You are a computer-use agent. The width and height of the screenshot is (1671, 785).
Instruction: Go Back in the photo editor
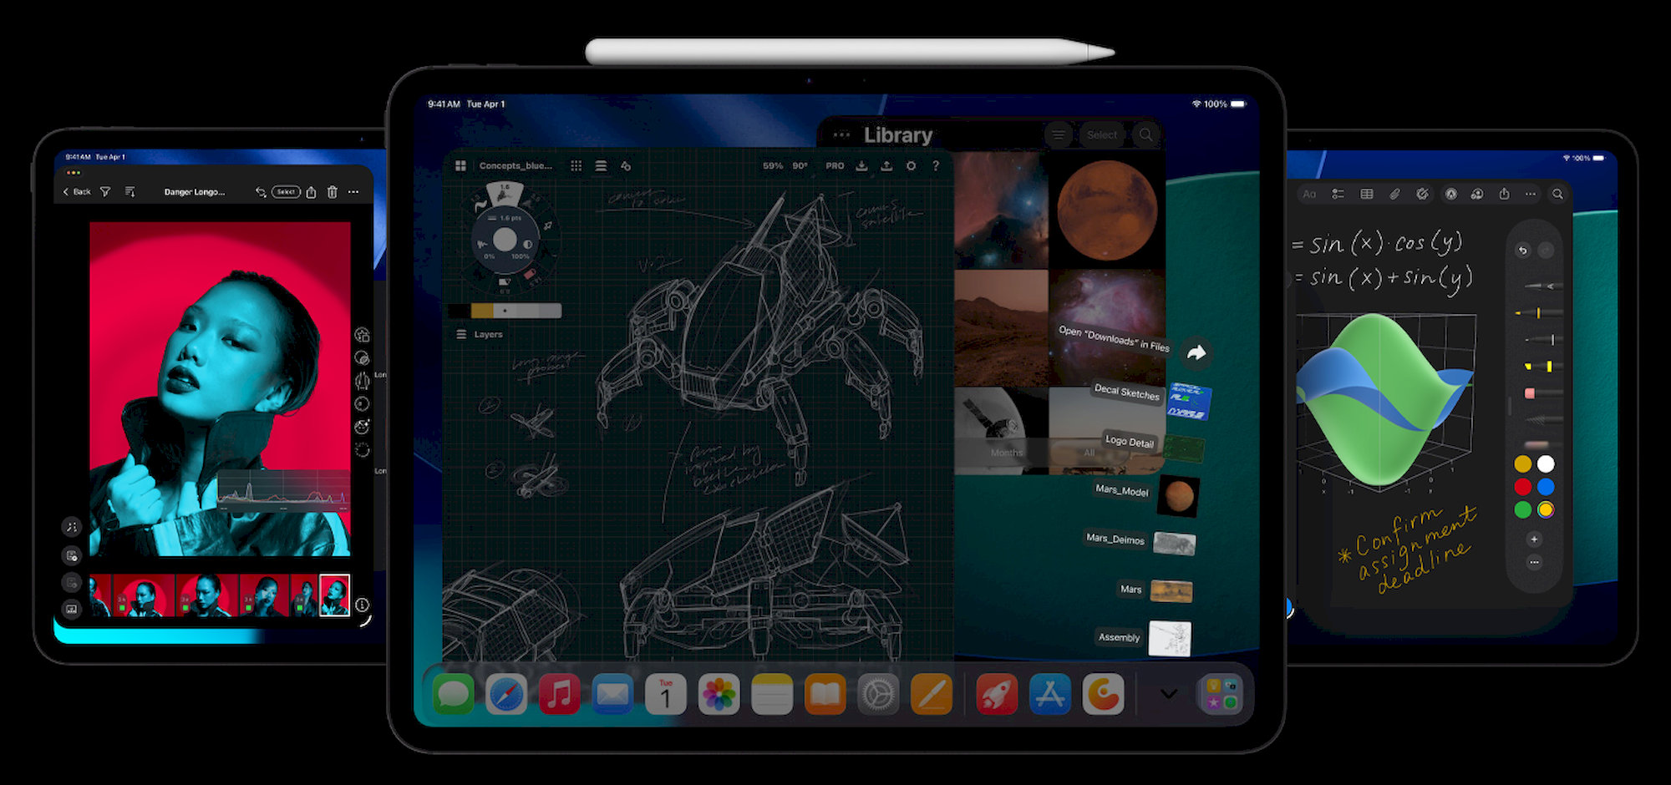(x=77, y=192)
